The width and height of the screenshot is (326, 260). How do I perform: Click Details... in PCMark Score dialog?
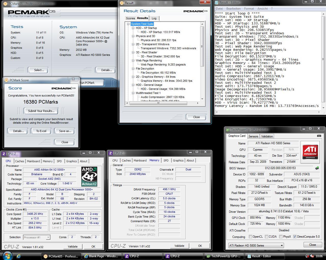[x=18, y=131]
